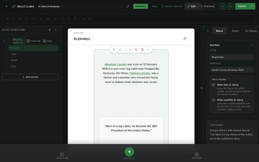Add item to Story Structure with plus

click(x=49, y=30)
